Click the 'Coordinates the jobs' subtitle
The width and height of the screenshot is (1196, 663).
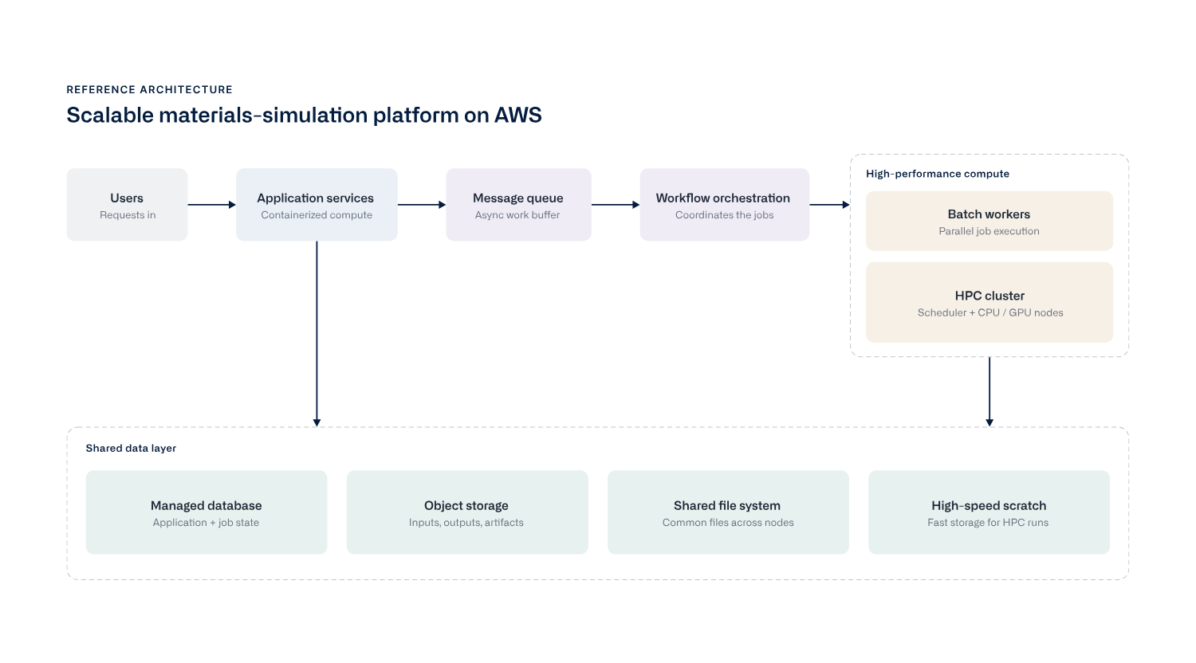tap(725, 215)
